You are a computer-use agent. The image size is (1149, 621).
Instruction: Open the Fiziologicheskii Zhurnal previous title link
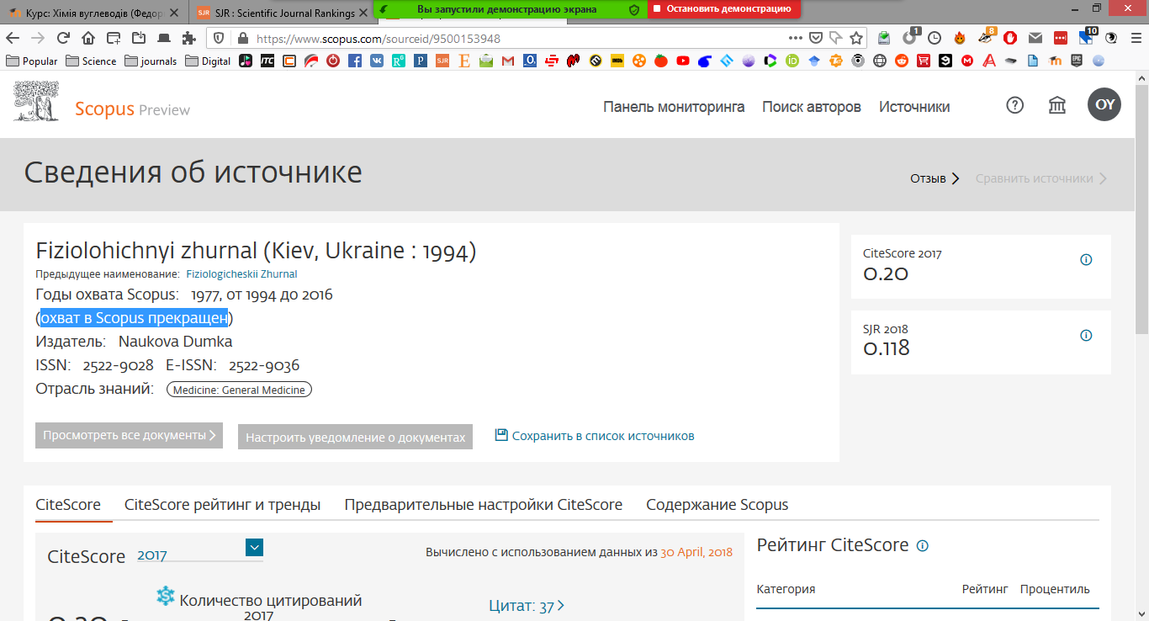click(241, 274)
